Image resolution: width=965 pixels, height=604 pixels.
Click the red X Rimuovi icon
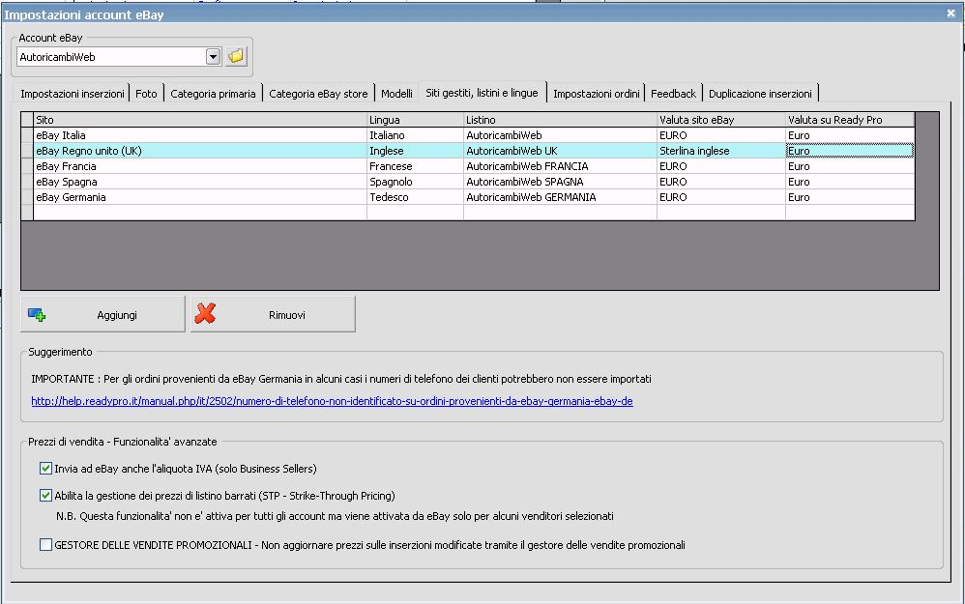205,314
